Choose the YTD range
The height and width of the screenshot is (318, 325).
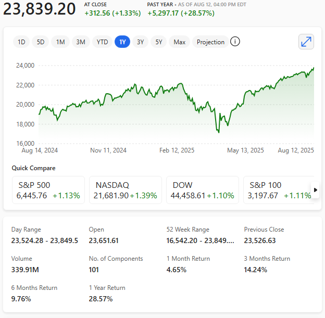point(102,42)
